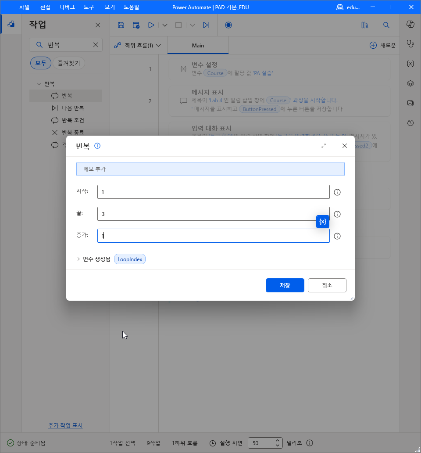Open the 하위 흐름(1) dropdown
The height and width of the screenshot is (453, 421).
tap(137, 45)
